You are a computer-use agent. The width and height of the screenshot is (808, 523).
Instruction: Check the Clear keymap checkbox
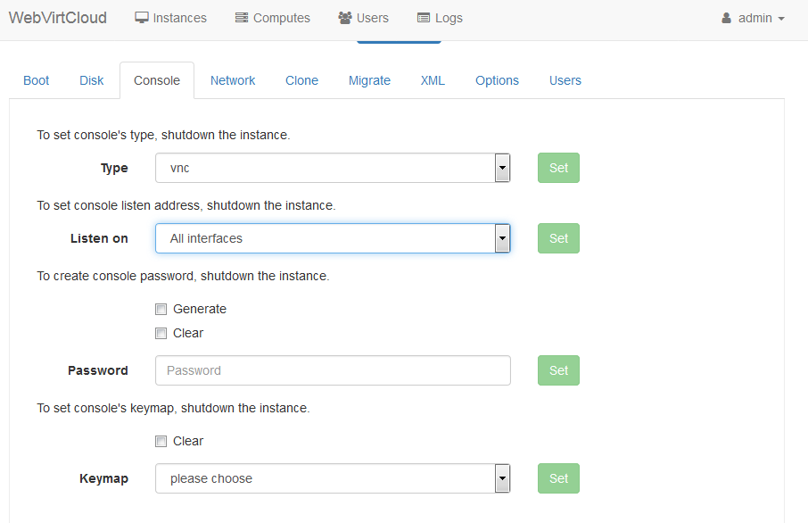tap(161, 442)
